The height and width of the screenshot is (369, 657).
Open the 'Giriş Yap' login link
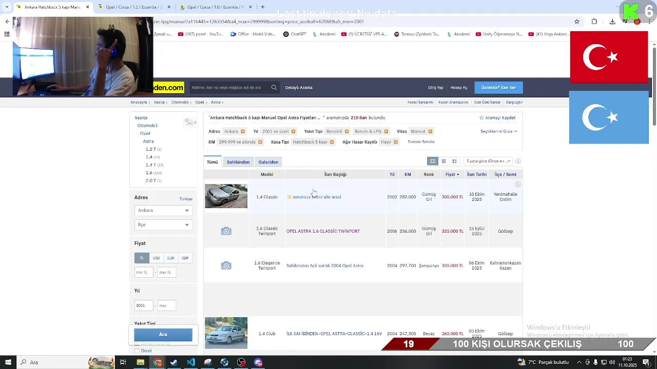pos(435,88)
